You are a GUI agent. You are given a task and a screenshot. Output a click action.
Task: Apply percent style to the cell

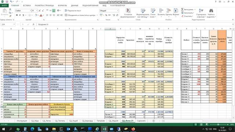click(106, 15)
